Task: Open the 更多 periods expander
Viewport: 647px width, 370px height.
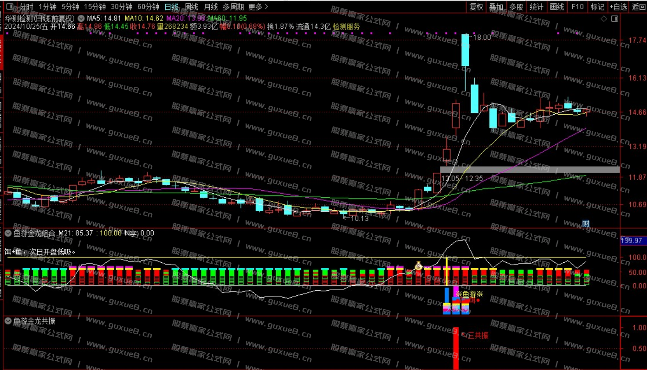Action: pyautogui.click(x=258, y=7)
